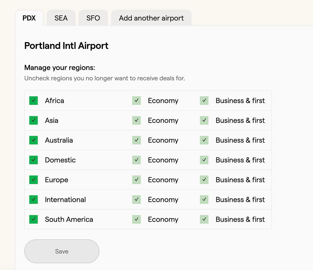Disable Economy deals for Domestic

tap(136, 160)
